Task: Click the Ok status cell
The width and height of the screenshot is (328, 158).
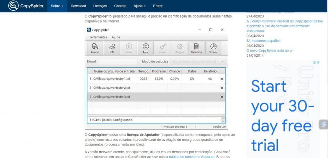Action: (192, 79)
